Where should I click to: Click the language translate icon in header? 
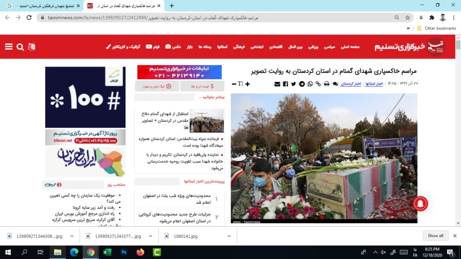click(x=31, y=47)
